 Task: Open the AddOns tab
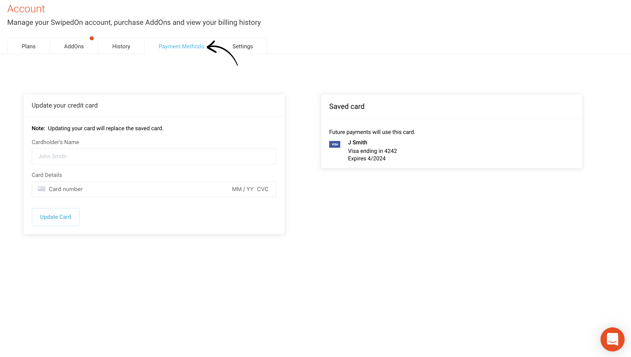tap(74, 46)
